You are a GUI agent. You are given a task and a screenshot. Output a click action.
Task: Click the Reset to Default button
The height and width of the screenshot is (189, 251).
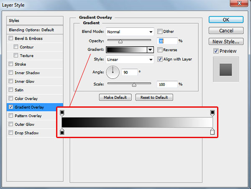154,97
